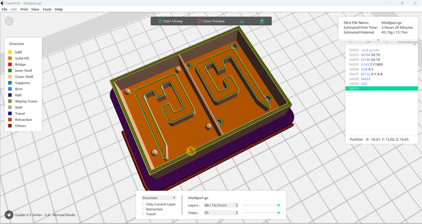Viewport: 422px width, 224px height.
Task: Open the View menu
Action: pyautogui.click(x=35, y=9)
